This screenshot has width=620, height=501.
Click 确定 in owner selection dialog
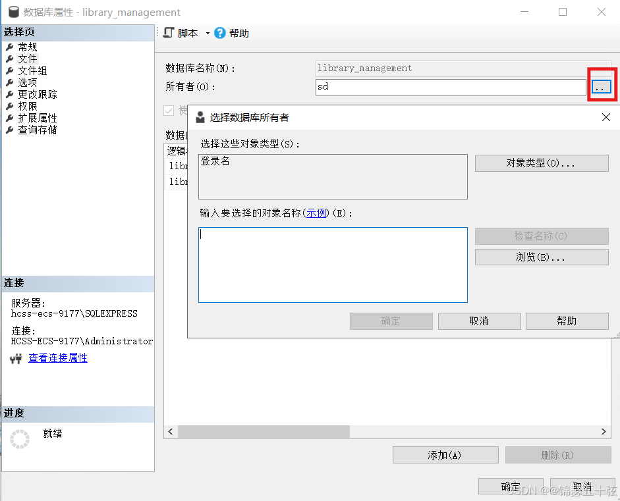point(391,321)
